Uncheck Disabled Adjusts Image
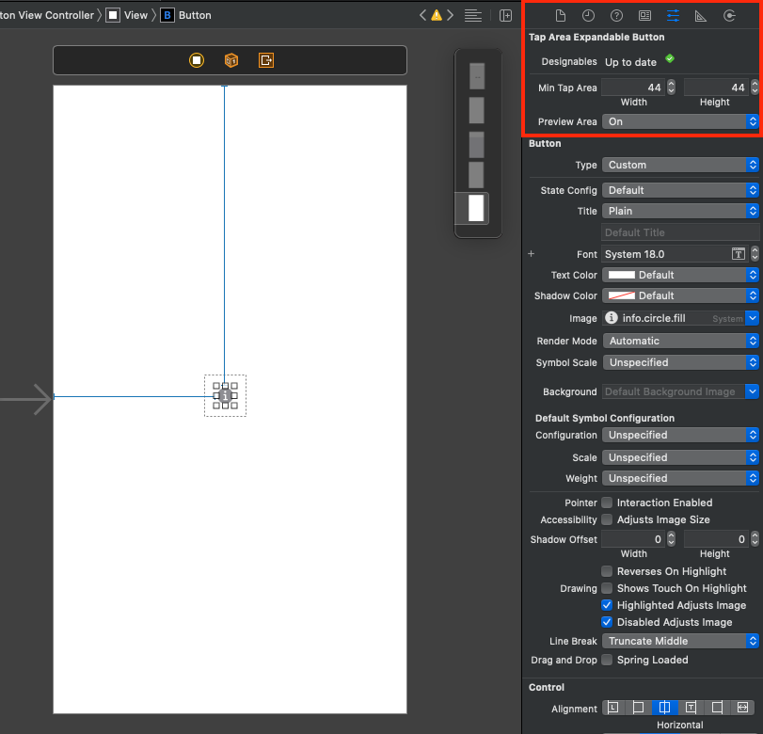Image resolution: width=763 pixels, height=734 pixels. point(607,622)
